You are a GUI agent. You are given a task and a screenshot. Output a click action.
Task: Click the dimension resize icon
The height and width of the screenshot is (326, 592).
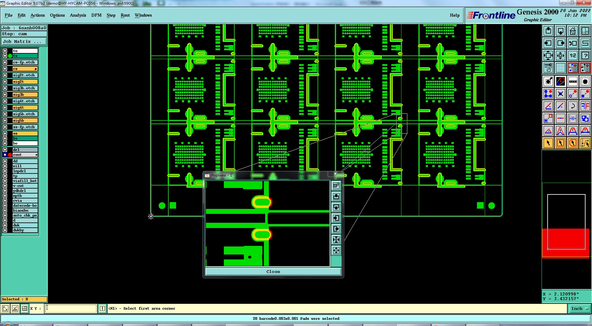[573, 118]
